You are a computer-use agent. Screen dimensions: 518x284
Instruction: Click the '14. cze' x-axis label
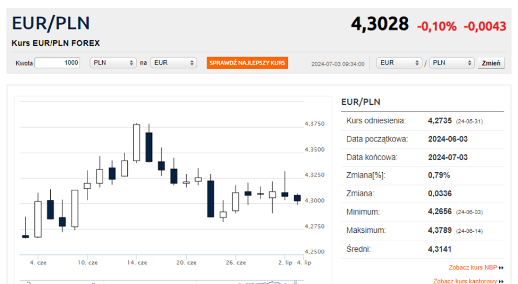point(137,263)
